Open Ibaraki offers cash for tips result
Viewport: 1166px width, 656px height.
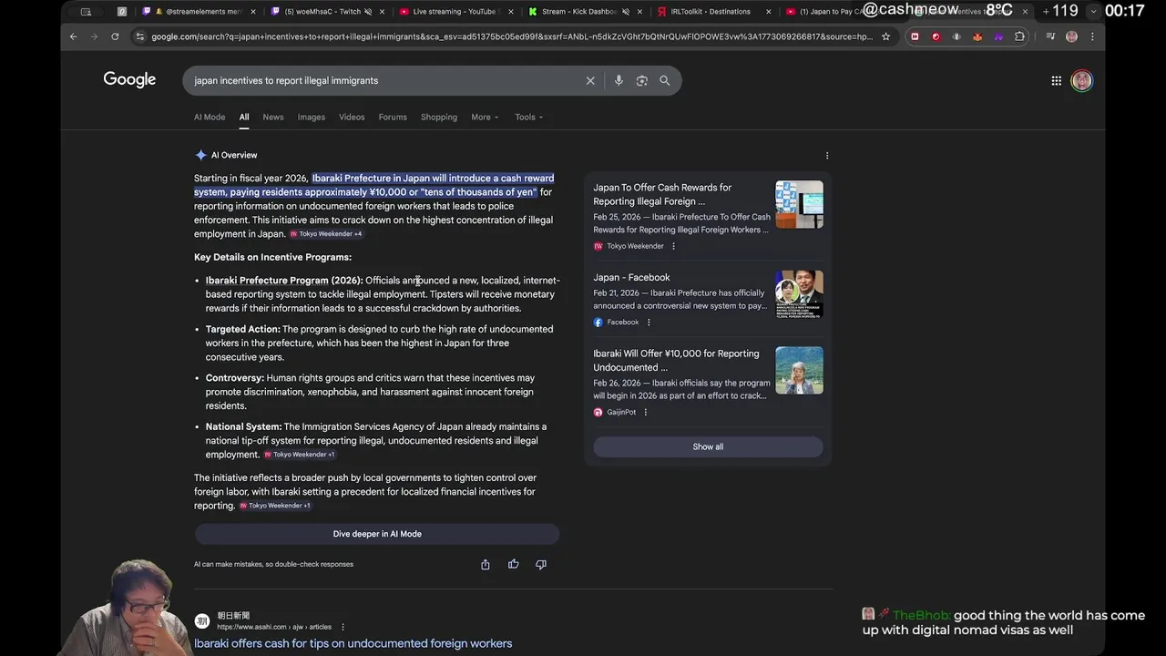click(353, 643)
